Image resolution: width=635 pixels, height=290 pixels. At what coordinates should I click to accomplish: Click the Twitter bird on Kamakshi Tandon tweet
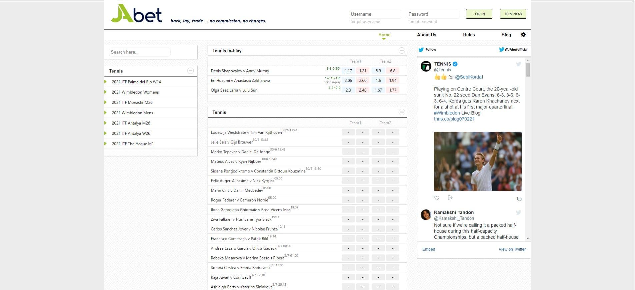(x=518, y=213)
